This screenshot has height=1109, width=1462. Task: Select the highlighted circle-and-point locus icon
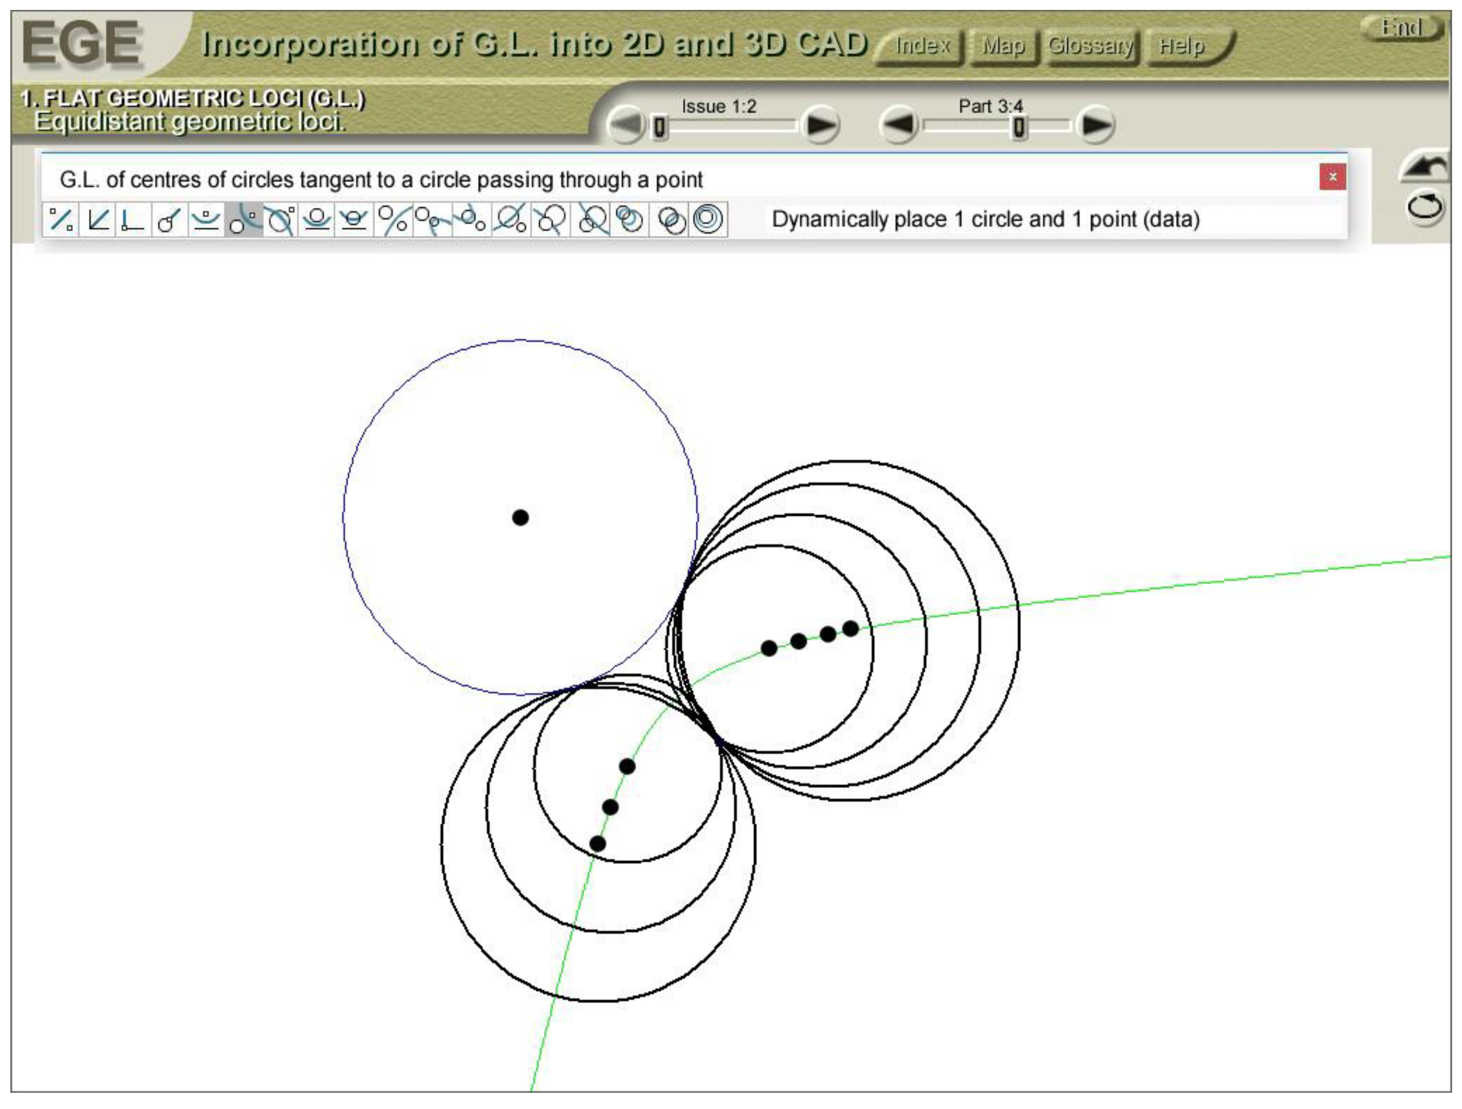(x=244, y=220)
